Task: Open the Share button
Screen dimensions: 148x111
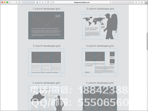Action: tap(136, 2)
